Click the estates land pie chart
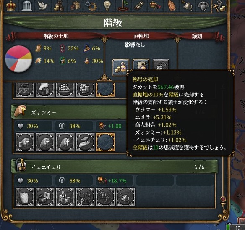245x230 pixels. (18, 59)
